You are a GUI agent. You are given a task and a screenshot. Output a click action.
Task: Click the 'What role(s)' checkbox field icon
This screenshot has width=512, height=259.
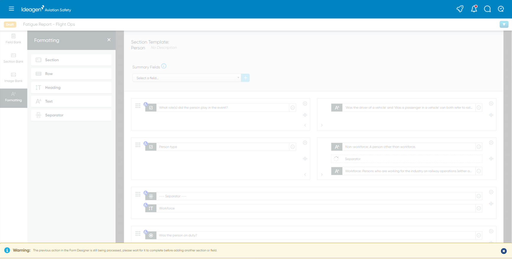pyautogui.click(x=151, y=108)
